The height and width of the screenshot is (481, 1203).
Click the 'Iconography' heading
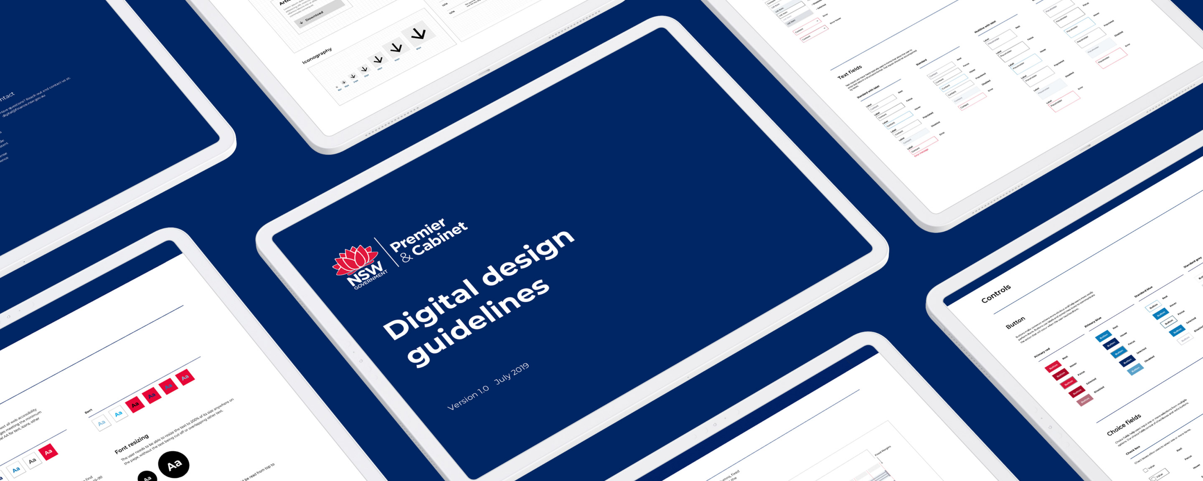tap(317, 56)
